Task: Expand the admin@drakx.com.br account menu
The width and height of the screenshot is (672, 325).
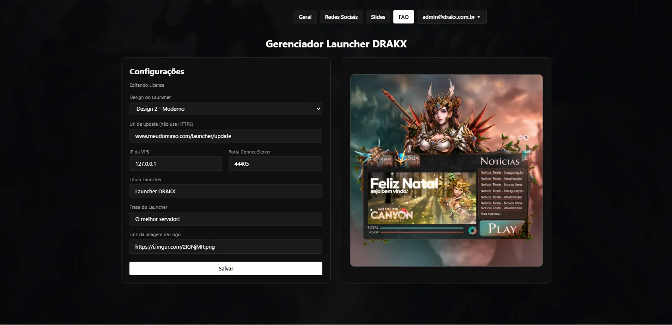Action: click(x=451, y=17)
